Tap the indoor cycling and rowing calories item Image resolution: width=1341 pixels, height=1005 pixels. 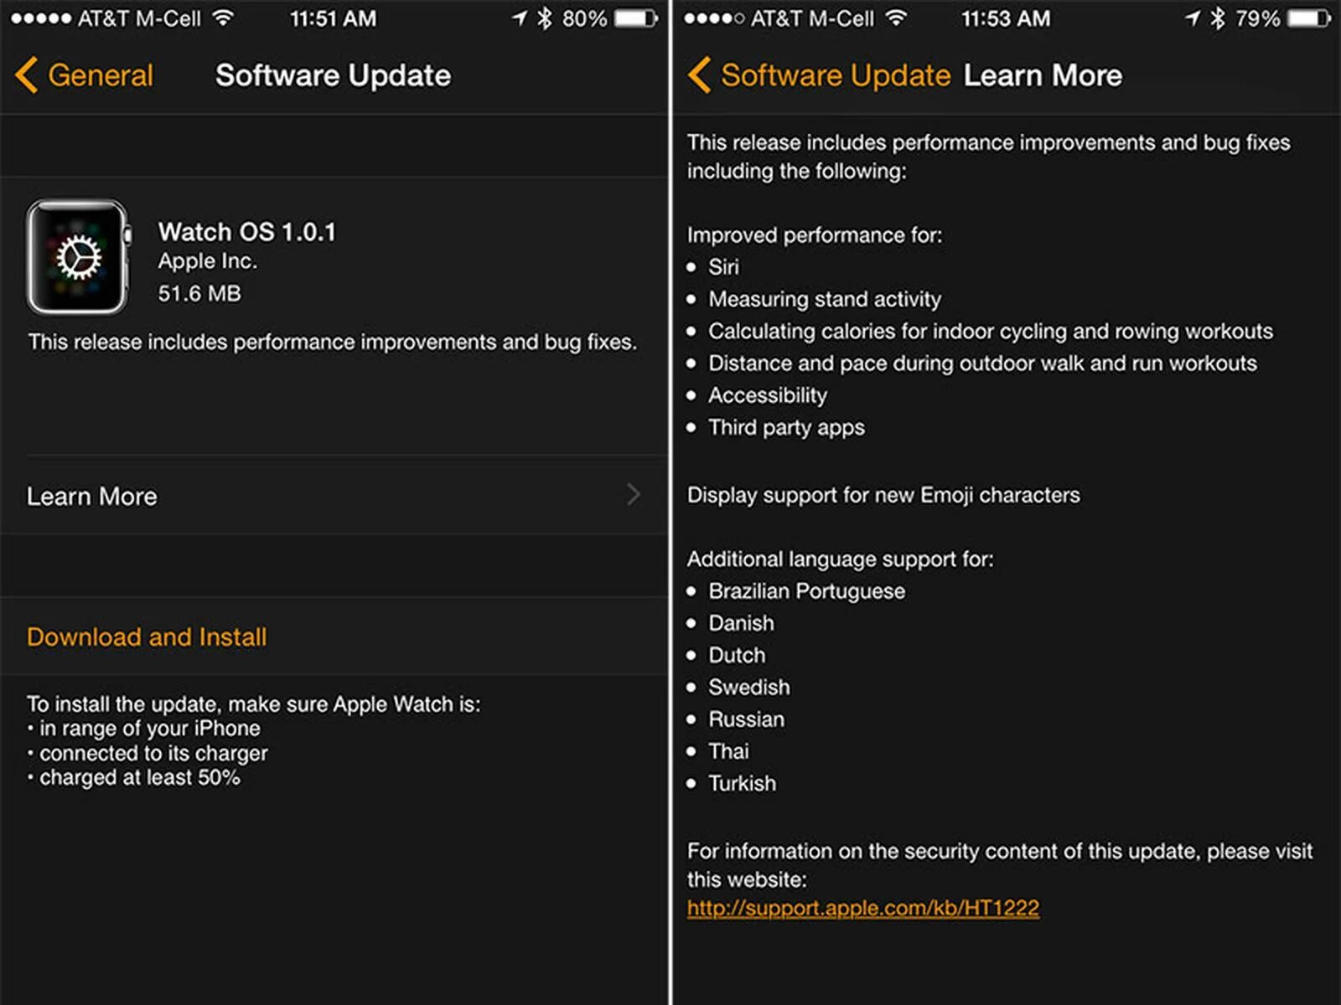[x=991, y=332]
